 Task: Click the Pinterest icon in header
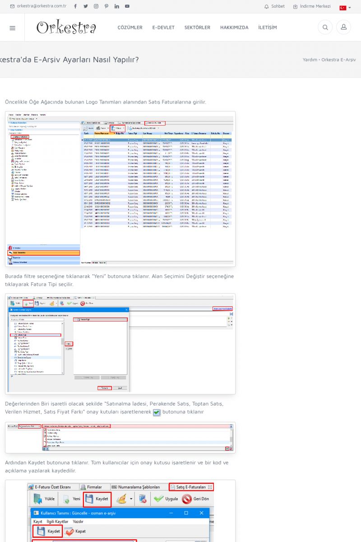106,6
